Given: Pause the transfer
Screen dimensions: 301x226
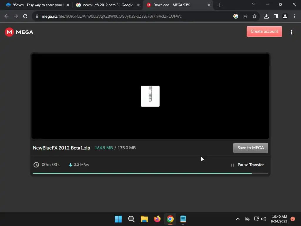Looking at the screenshot, I should tap(248, 165).
